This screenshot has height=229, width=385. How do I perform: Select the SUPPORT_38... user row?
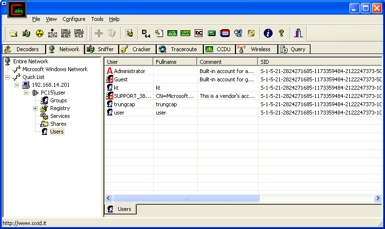[x=243, y=96]
